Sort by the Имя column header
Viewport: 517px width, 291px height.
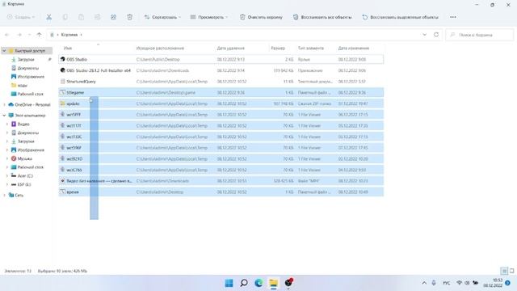[68, 48]
